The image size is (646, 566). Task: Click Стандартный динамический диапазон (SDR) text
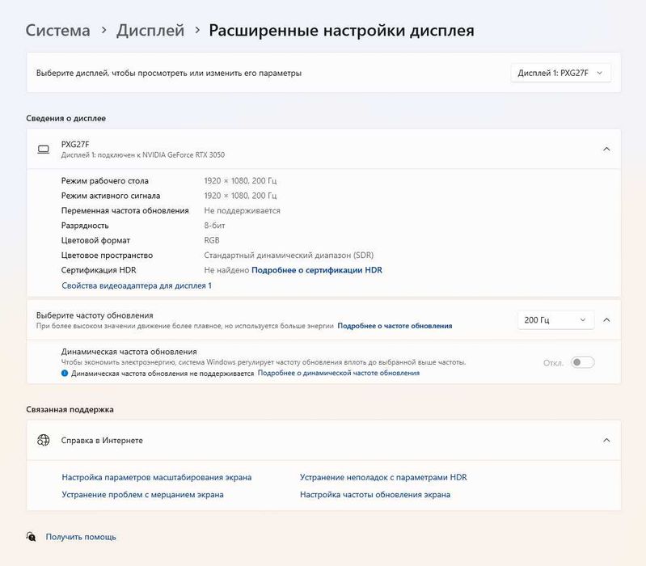pyautogui.click(x=289, y=256)
